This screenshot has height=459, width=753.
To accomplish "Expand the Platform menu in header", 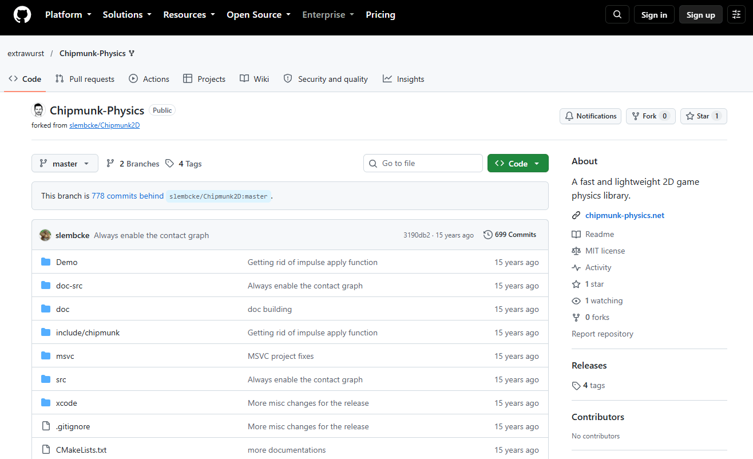I will [x=70, y=15].
